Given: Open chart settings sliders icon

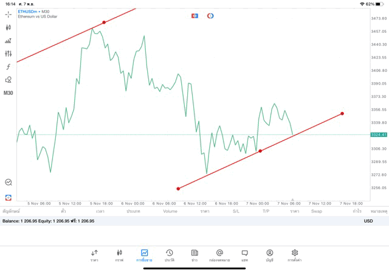Looking at the screenshot, I should point(9,54).
